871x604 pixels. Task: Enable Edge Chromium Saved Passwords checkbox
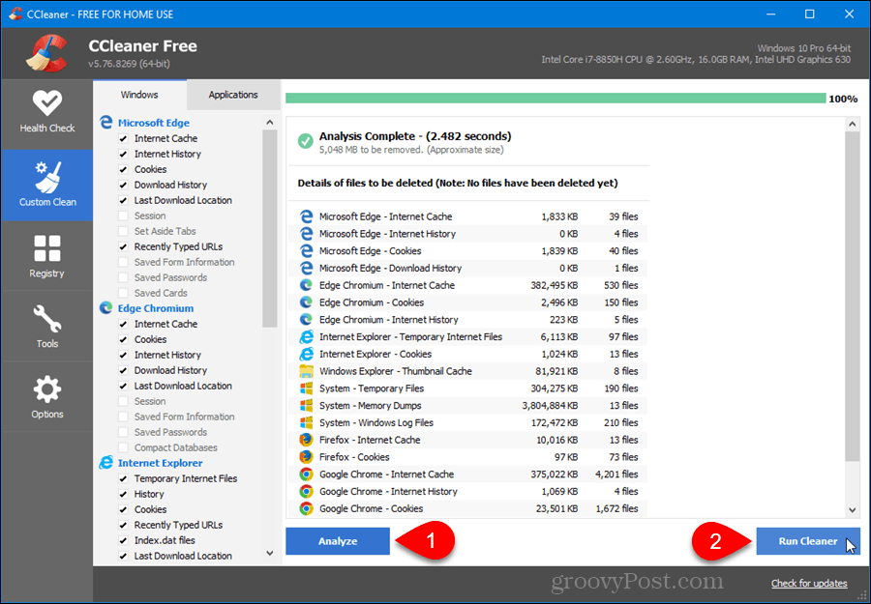tap(123, 432)
